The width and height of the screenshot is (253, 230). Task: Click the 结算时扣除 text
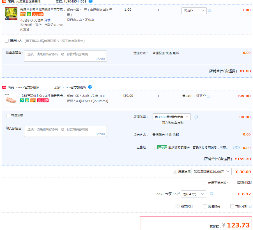[245, 183]
